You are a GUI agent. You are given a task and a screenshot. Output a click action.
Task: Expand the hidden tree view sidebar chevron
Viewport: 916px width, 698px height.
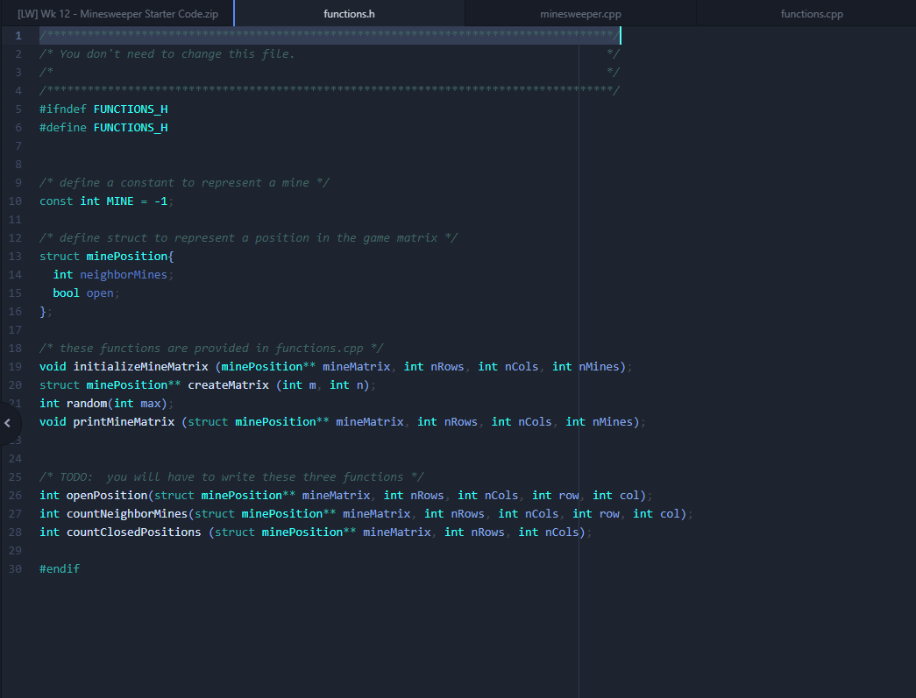8,423
